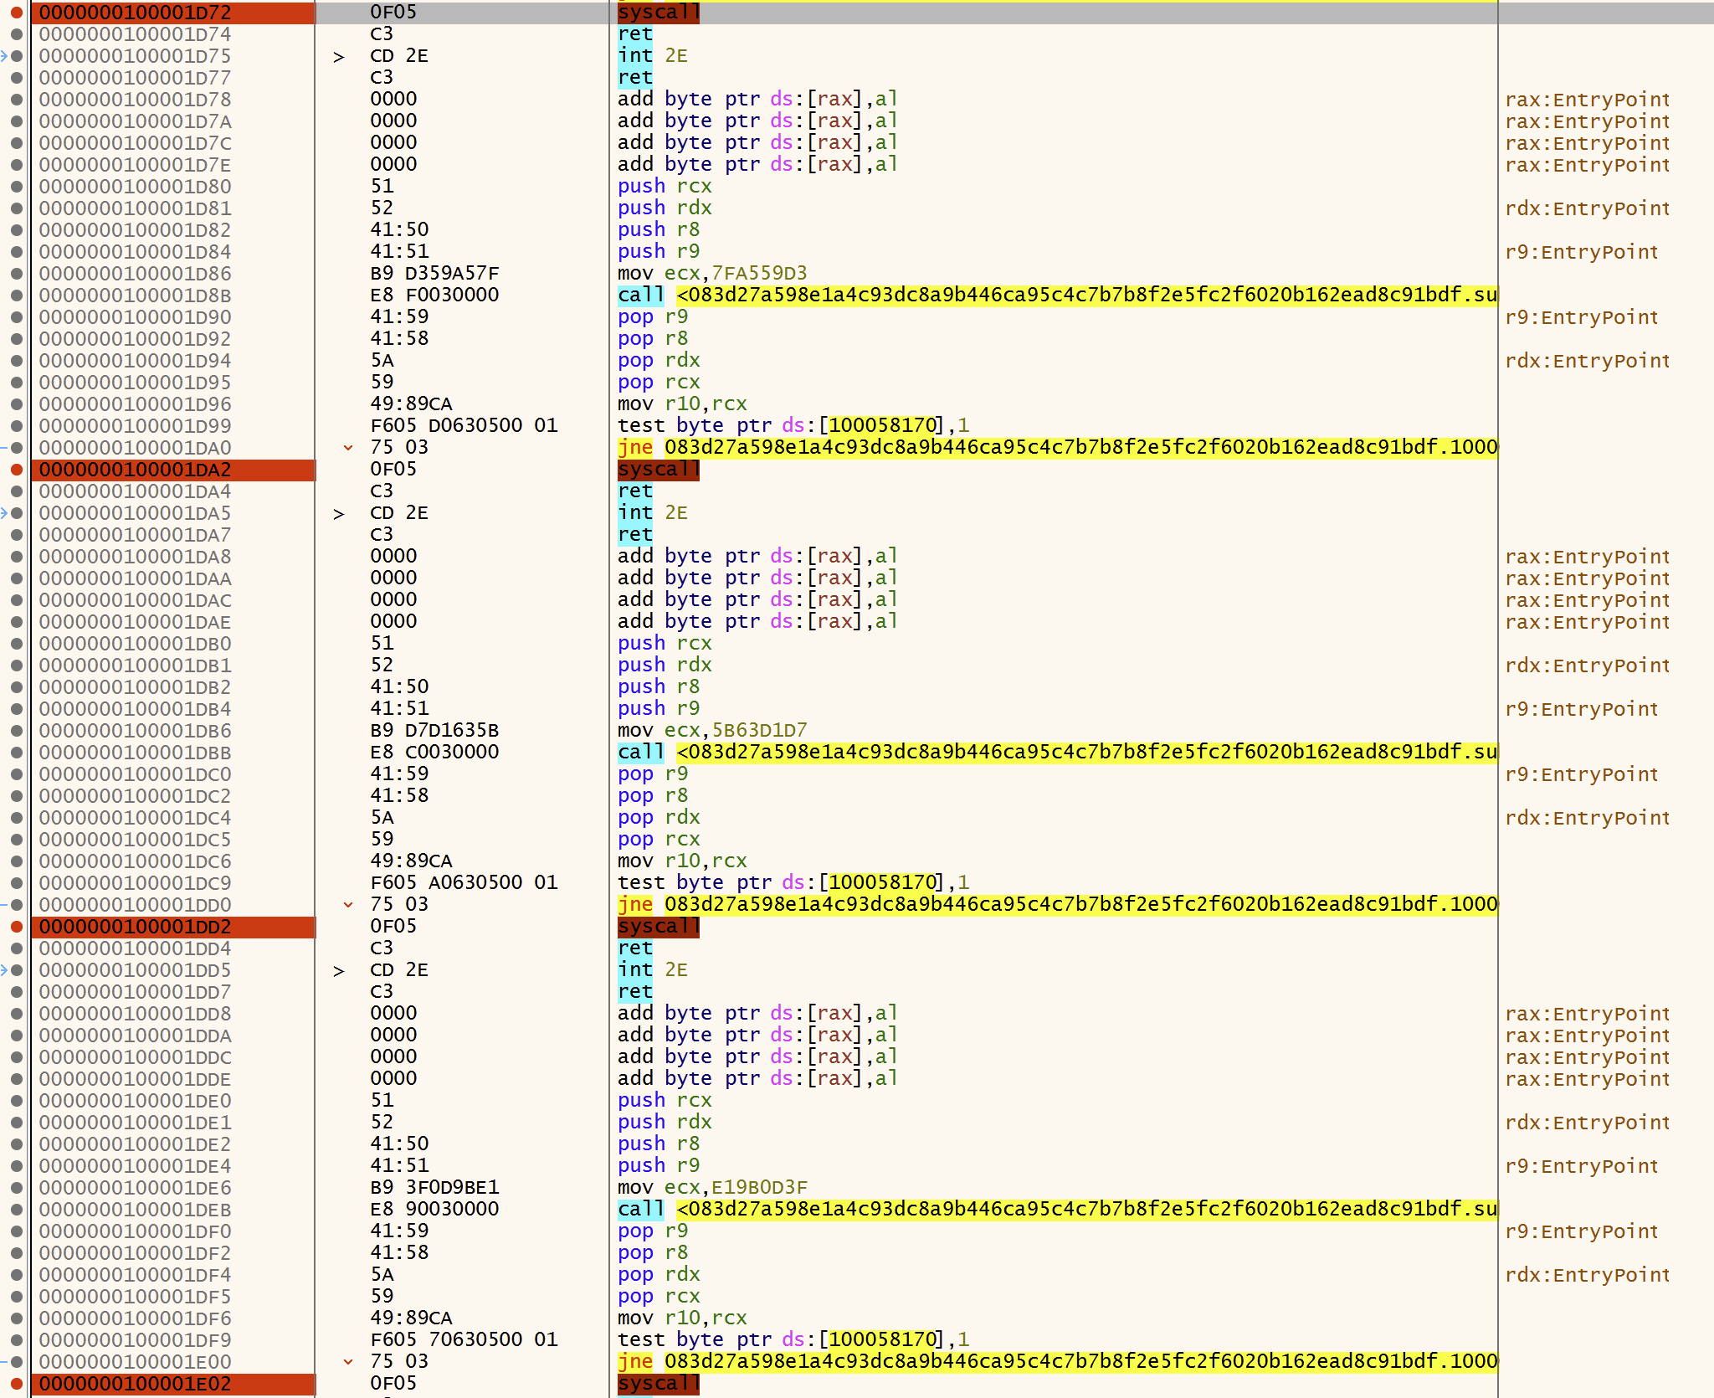The width and height of the screenshot is (1714, 1398).
Task: Click int 2E instruction at 1DD5
Action: point(653,970)
